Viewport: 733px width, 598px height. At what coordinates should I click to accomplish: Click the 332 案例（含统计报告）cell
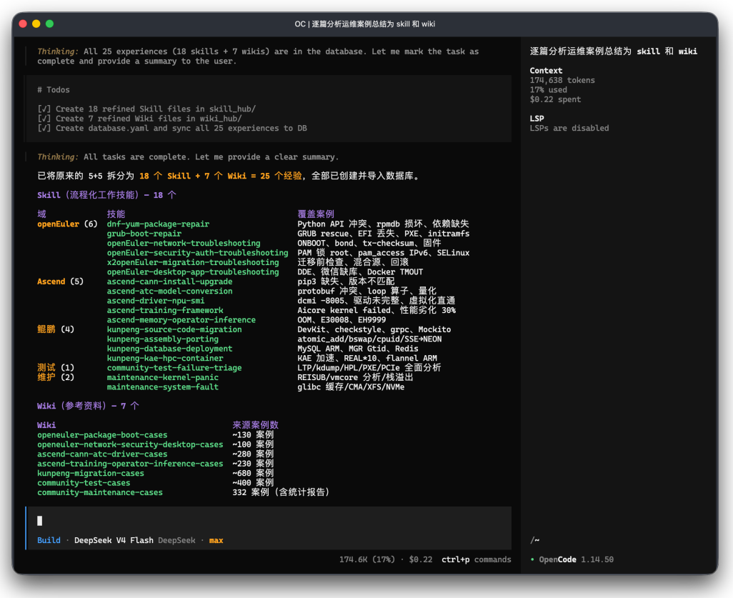pyautogui.click(x=281, y=492)
